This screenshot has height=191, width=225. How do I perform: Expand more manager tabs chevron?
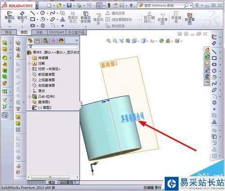tap(76, 40)
